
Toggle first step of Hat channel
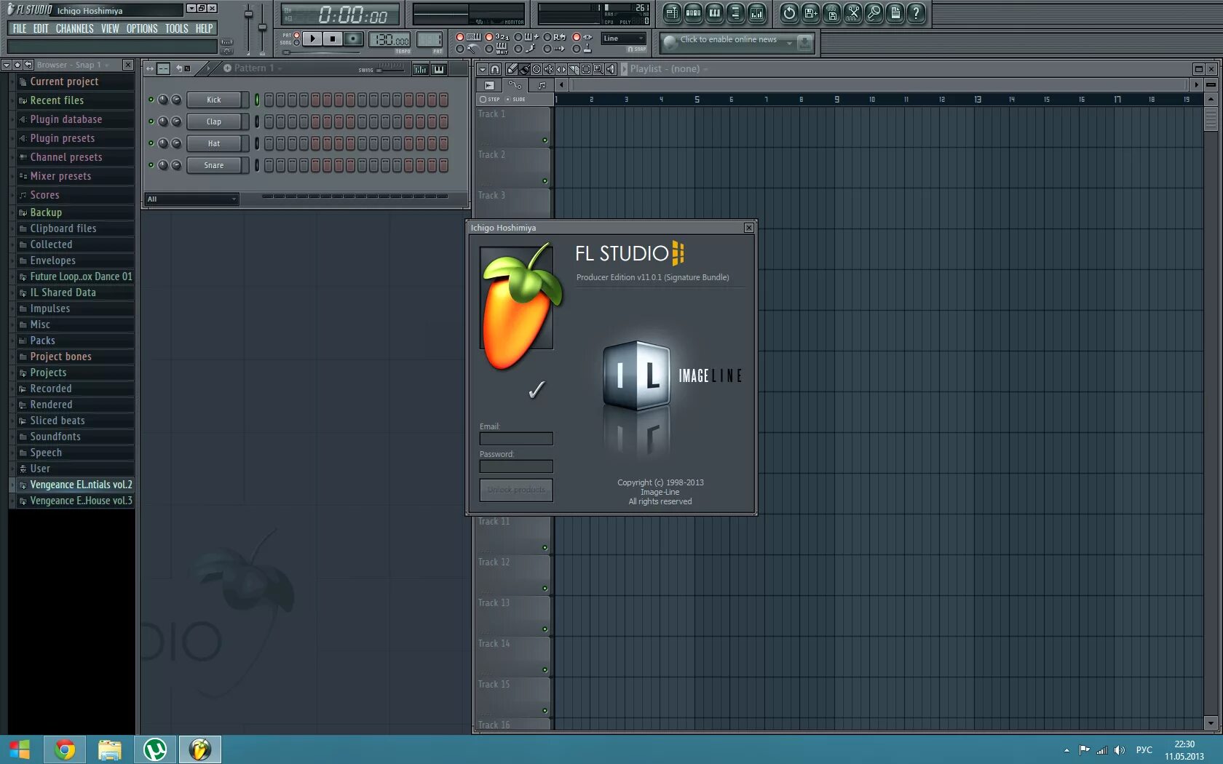[x=269, y=143]
